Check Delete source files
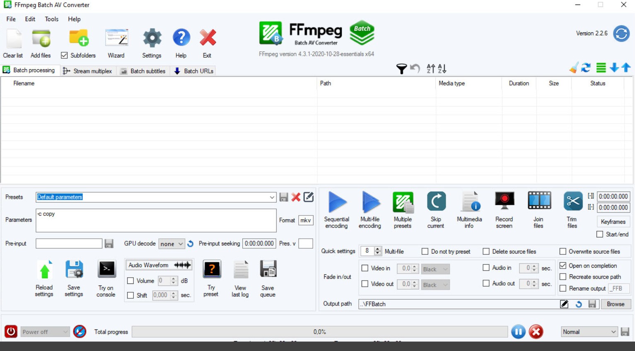This screenshot has width=635, height=351. pos(486,252)
